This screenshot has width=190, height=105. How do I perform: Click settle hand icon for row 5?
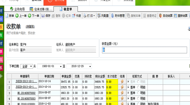[122, 103]
